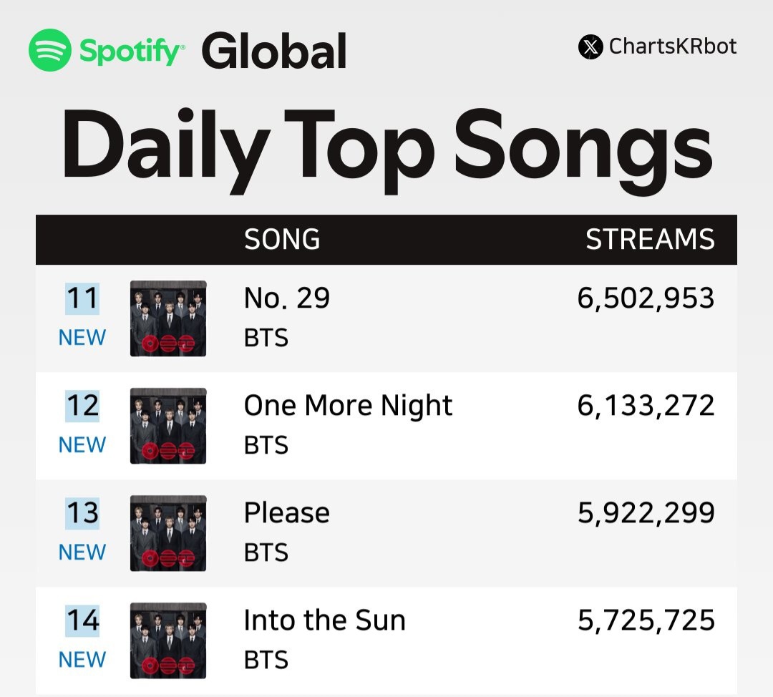Click the SONG column header
Viewport: 773px width, 697px height.
pyautogui.click(x=282, y=240)
